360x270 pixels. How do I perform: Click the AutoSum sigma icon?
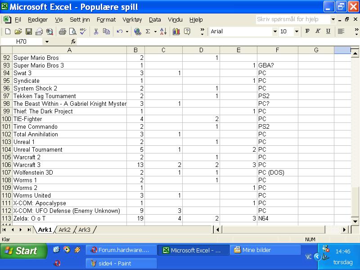click(x=148, y=31)
